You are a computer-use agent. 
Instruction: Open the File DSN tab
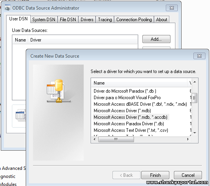click(x=68, y=20)
